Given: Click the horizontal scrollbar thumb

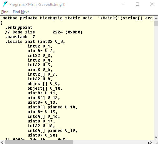Looking at the screenshot, I should click(39, 142).
